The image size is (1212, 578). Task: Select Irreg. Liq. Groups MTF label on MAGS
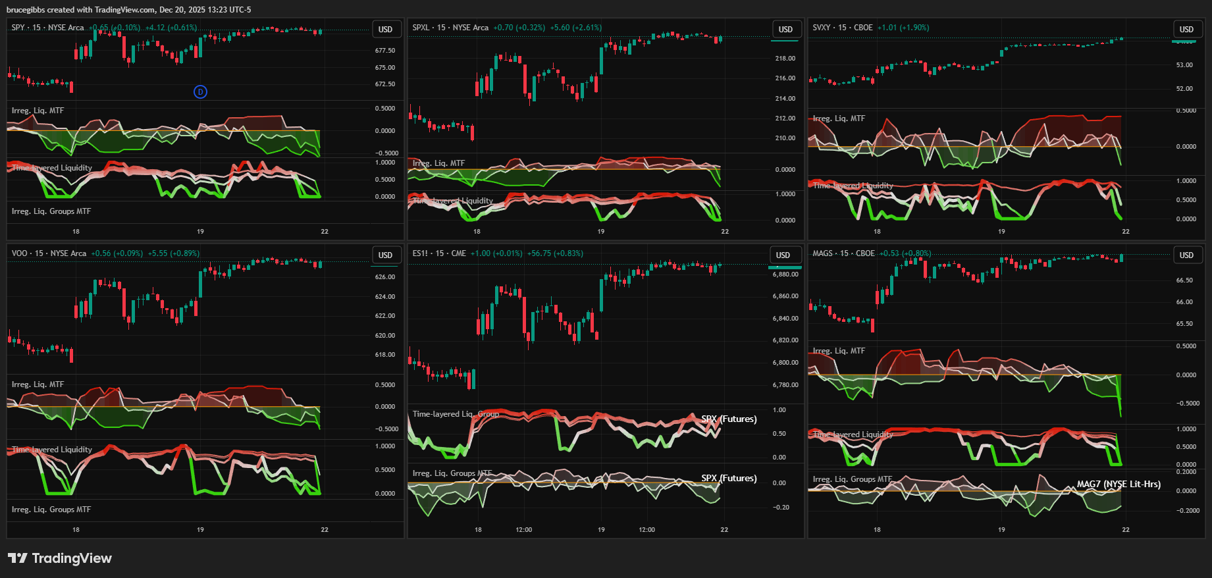pos(853,479)
